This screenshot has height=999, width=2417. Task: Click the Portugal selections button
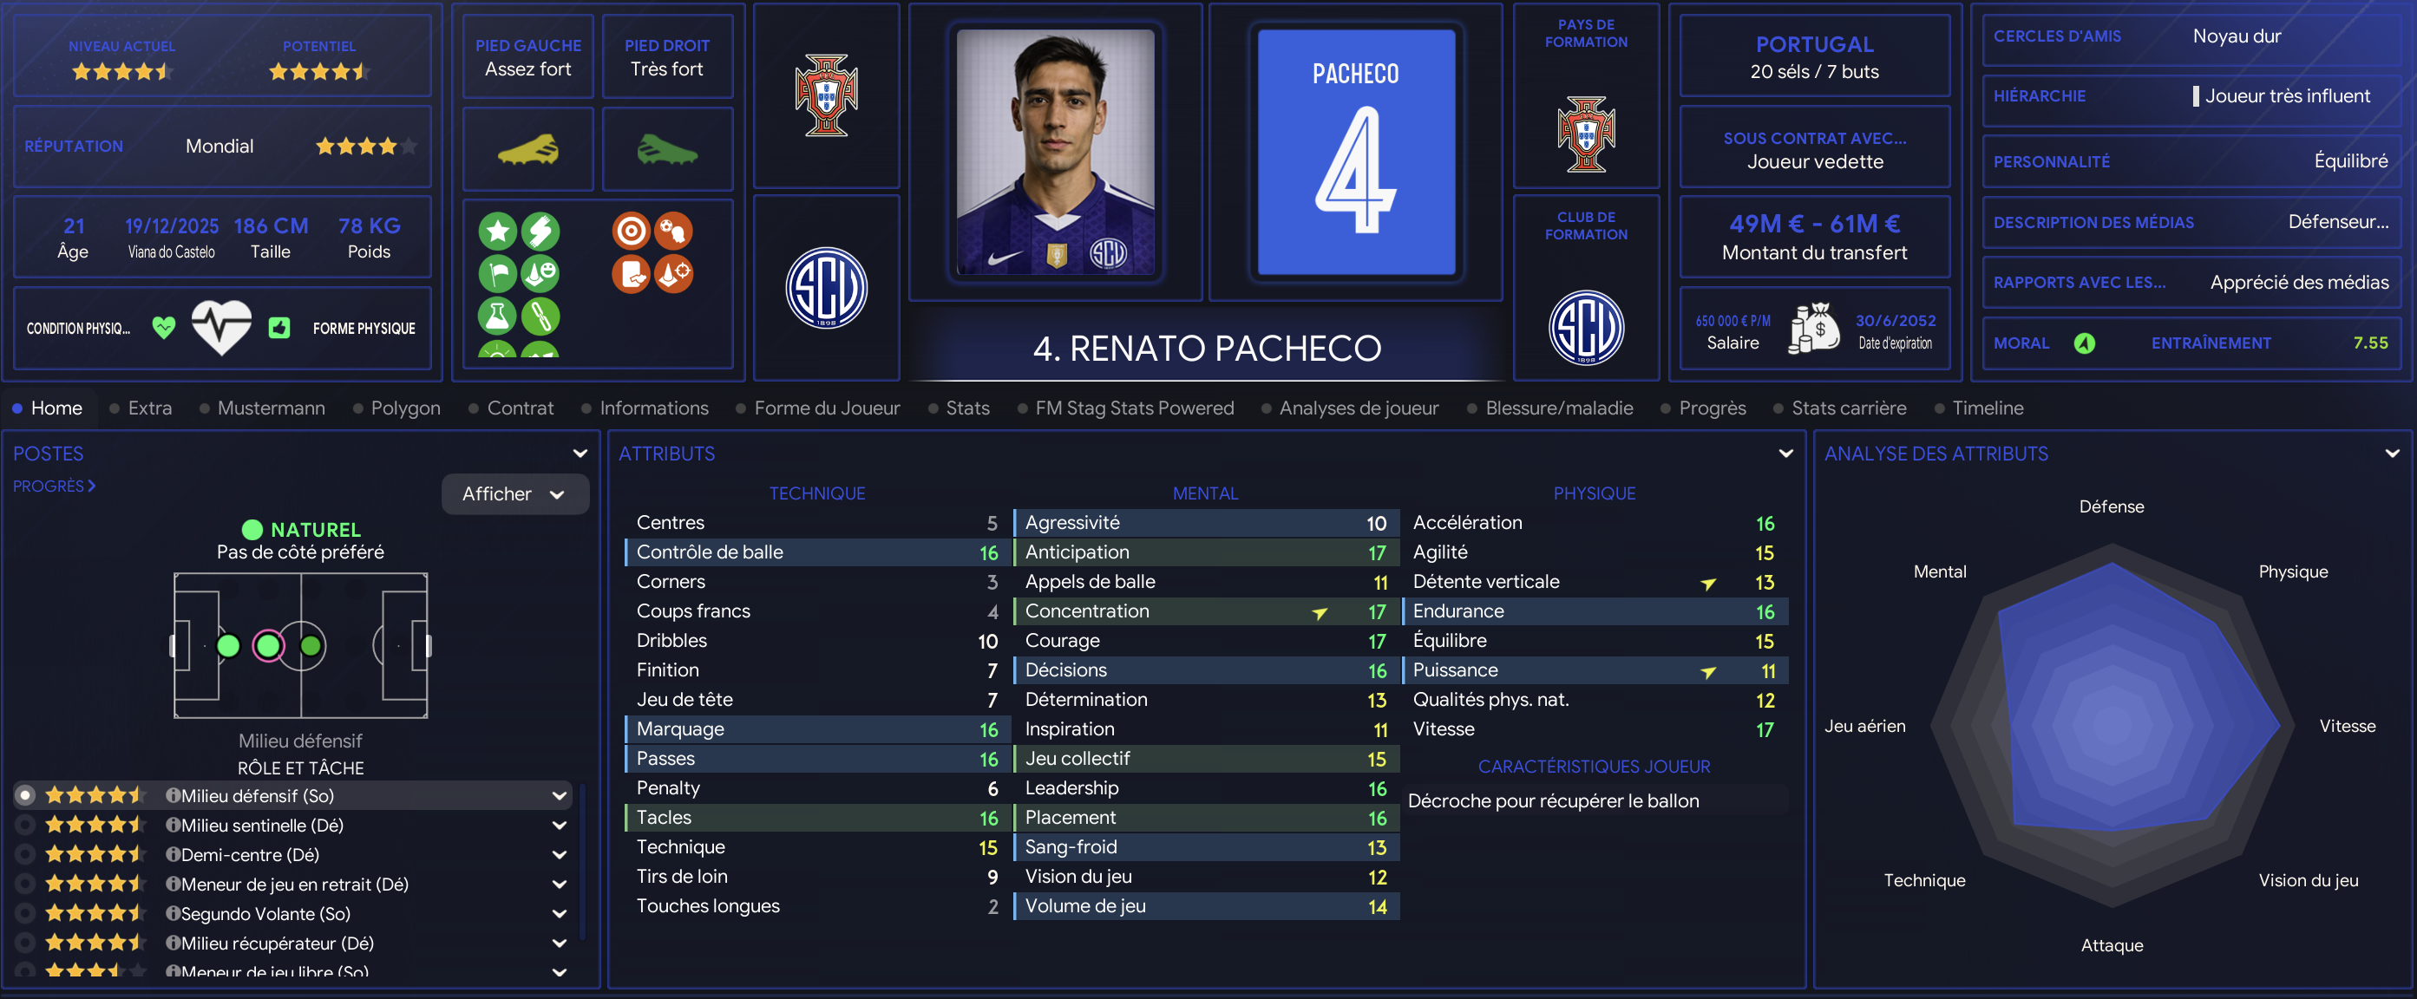(x=1814, y=56)
